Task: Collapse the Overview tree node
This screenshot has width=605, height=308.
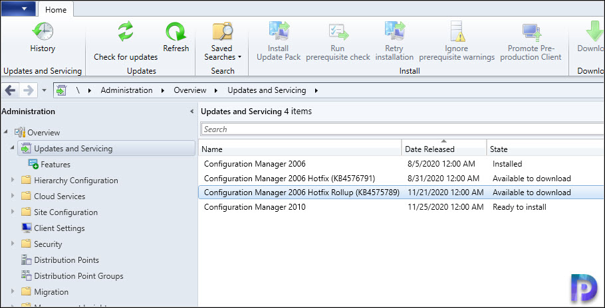Action: [5, 132]
